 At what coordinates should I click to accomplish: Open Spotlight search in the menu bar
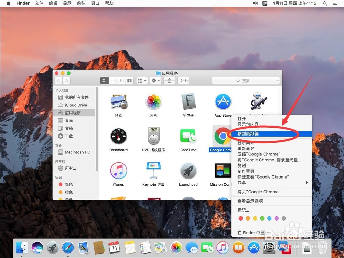pos(325,3)
